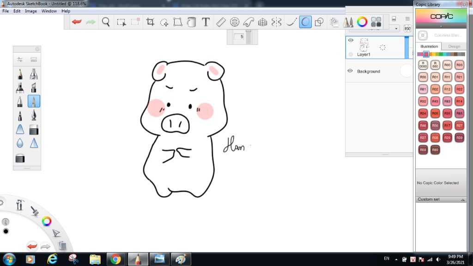
Task: Toggle the Ellipse guide
Action: (234, 22)
